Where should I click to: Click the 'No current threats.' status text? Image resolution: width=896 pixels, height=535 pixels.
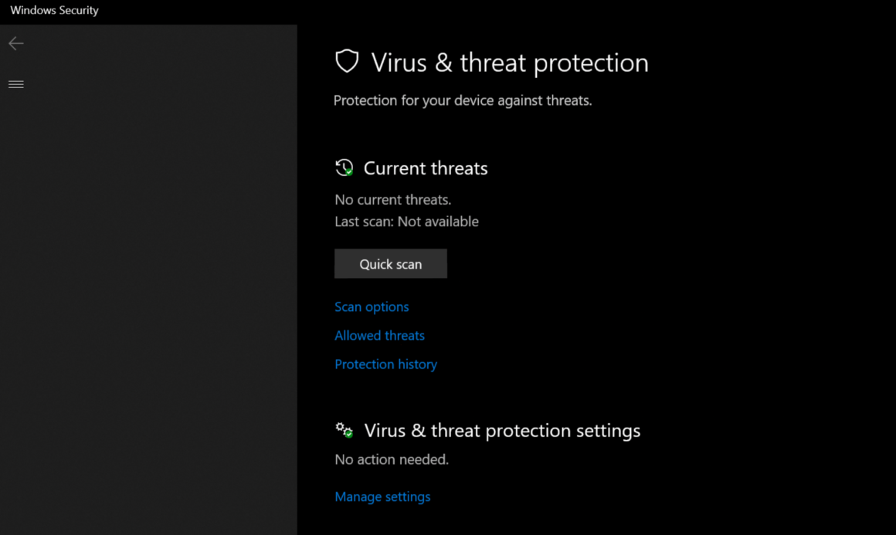[392, 199]
